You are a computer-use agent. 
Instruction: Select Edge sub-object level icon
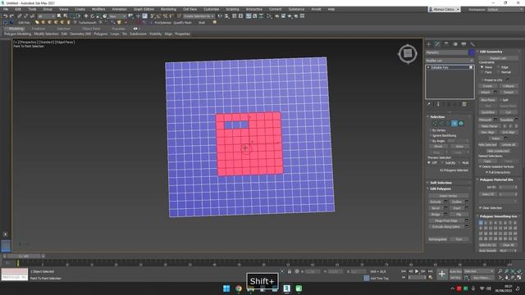tap(441, 124)
